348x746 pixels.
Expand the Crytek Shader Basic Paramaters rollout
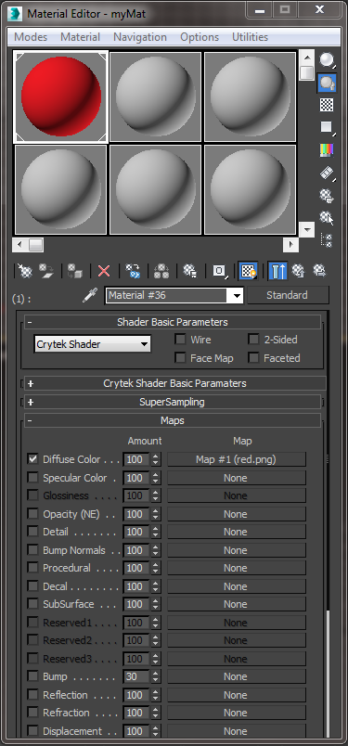[x=174, y=383]
